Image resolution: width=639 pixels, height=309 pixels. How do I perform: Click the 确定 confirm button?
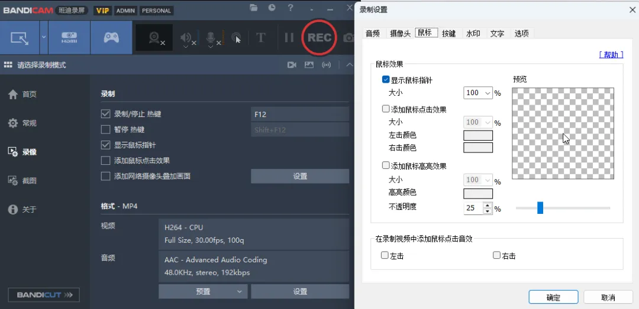coord(553,297)
